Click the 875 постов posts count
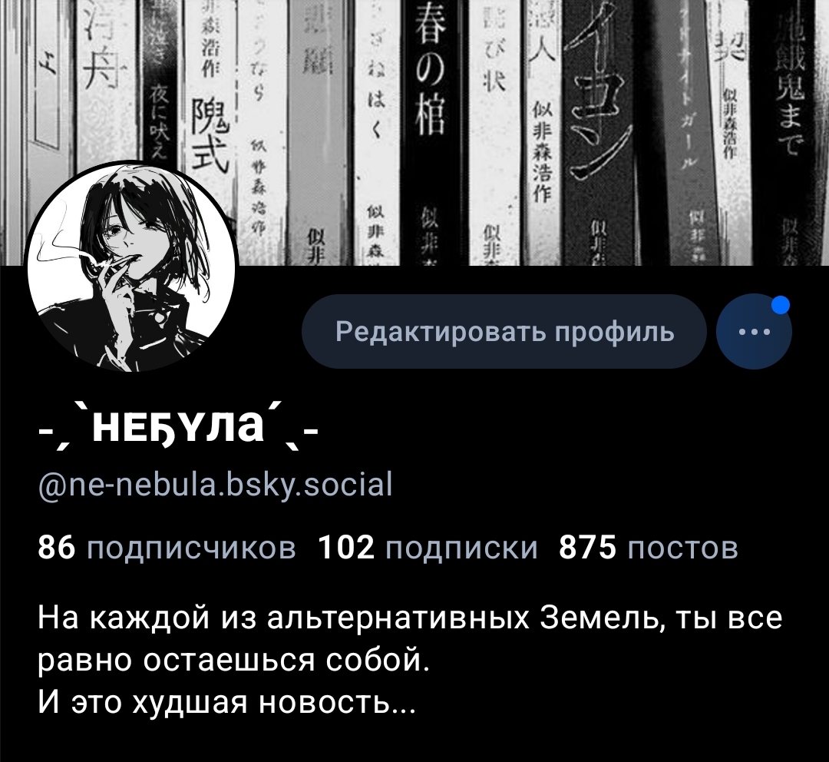The image size is (829, 762). pyautogui.click(x=648, y=548)
